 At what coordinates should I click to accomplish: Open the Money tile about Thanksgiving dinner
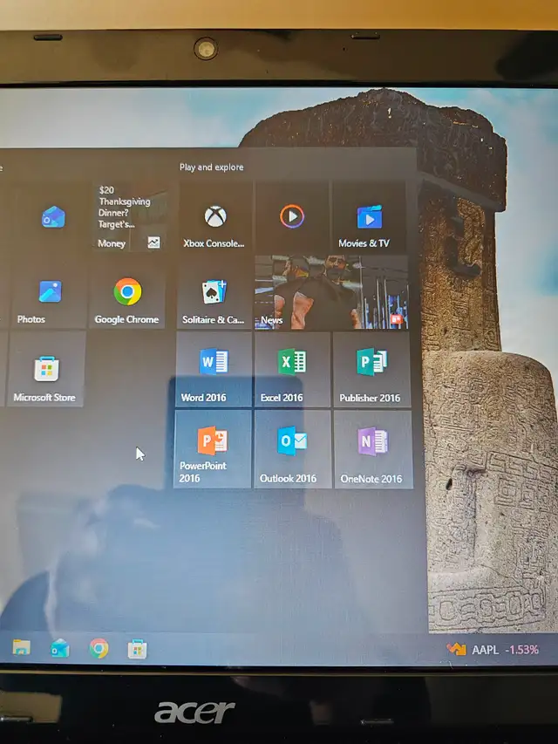click(x=129, y=218)
